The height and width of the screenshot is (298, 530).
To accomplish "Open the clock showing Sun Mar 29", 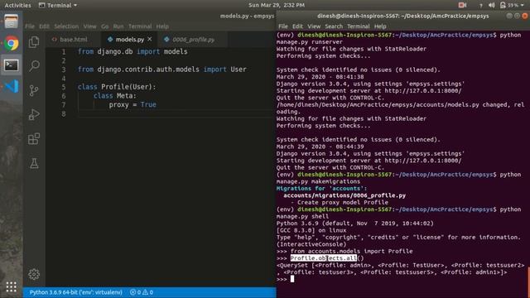I will click(277, 5).
